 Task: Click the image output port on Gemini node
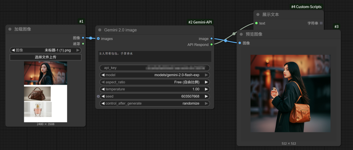pos(211,38)
